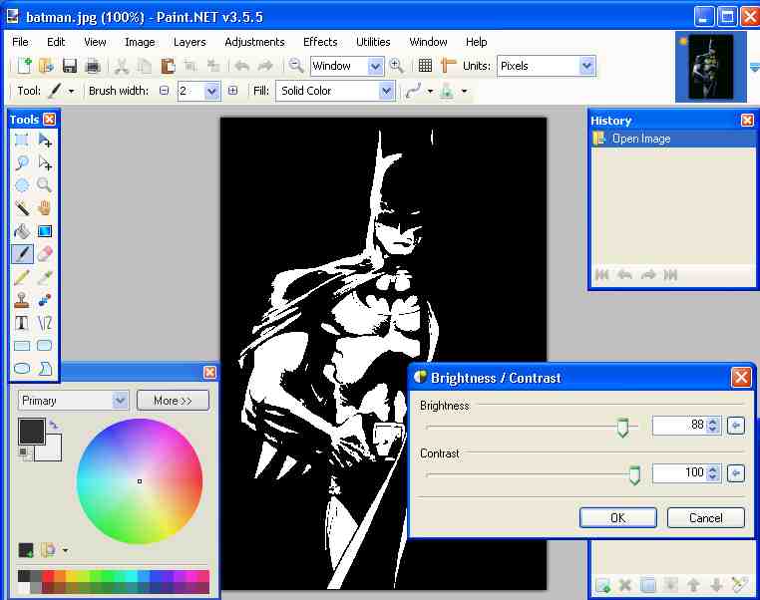Select the Paintbrush tool
The height and width of the screenshot is (600, 760).
[x=21, y=254]
